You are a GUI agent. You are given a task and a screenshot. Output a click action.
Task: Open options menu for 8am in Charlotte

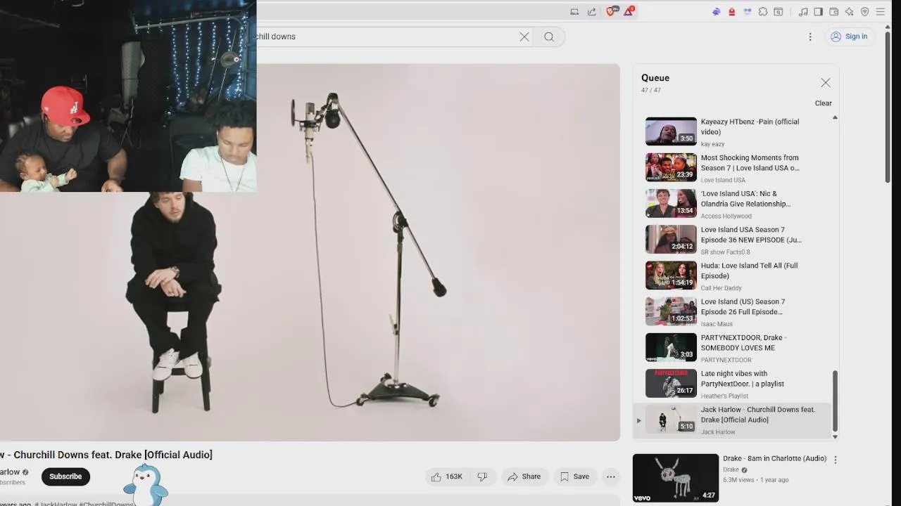836,460
